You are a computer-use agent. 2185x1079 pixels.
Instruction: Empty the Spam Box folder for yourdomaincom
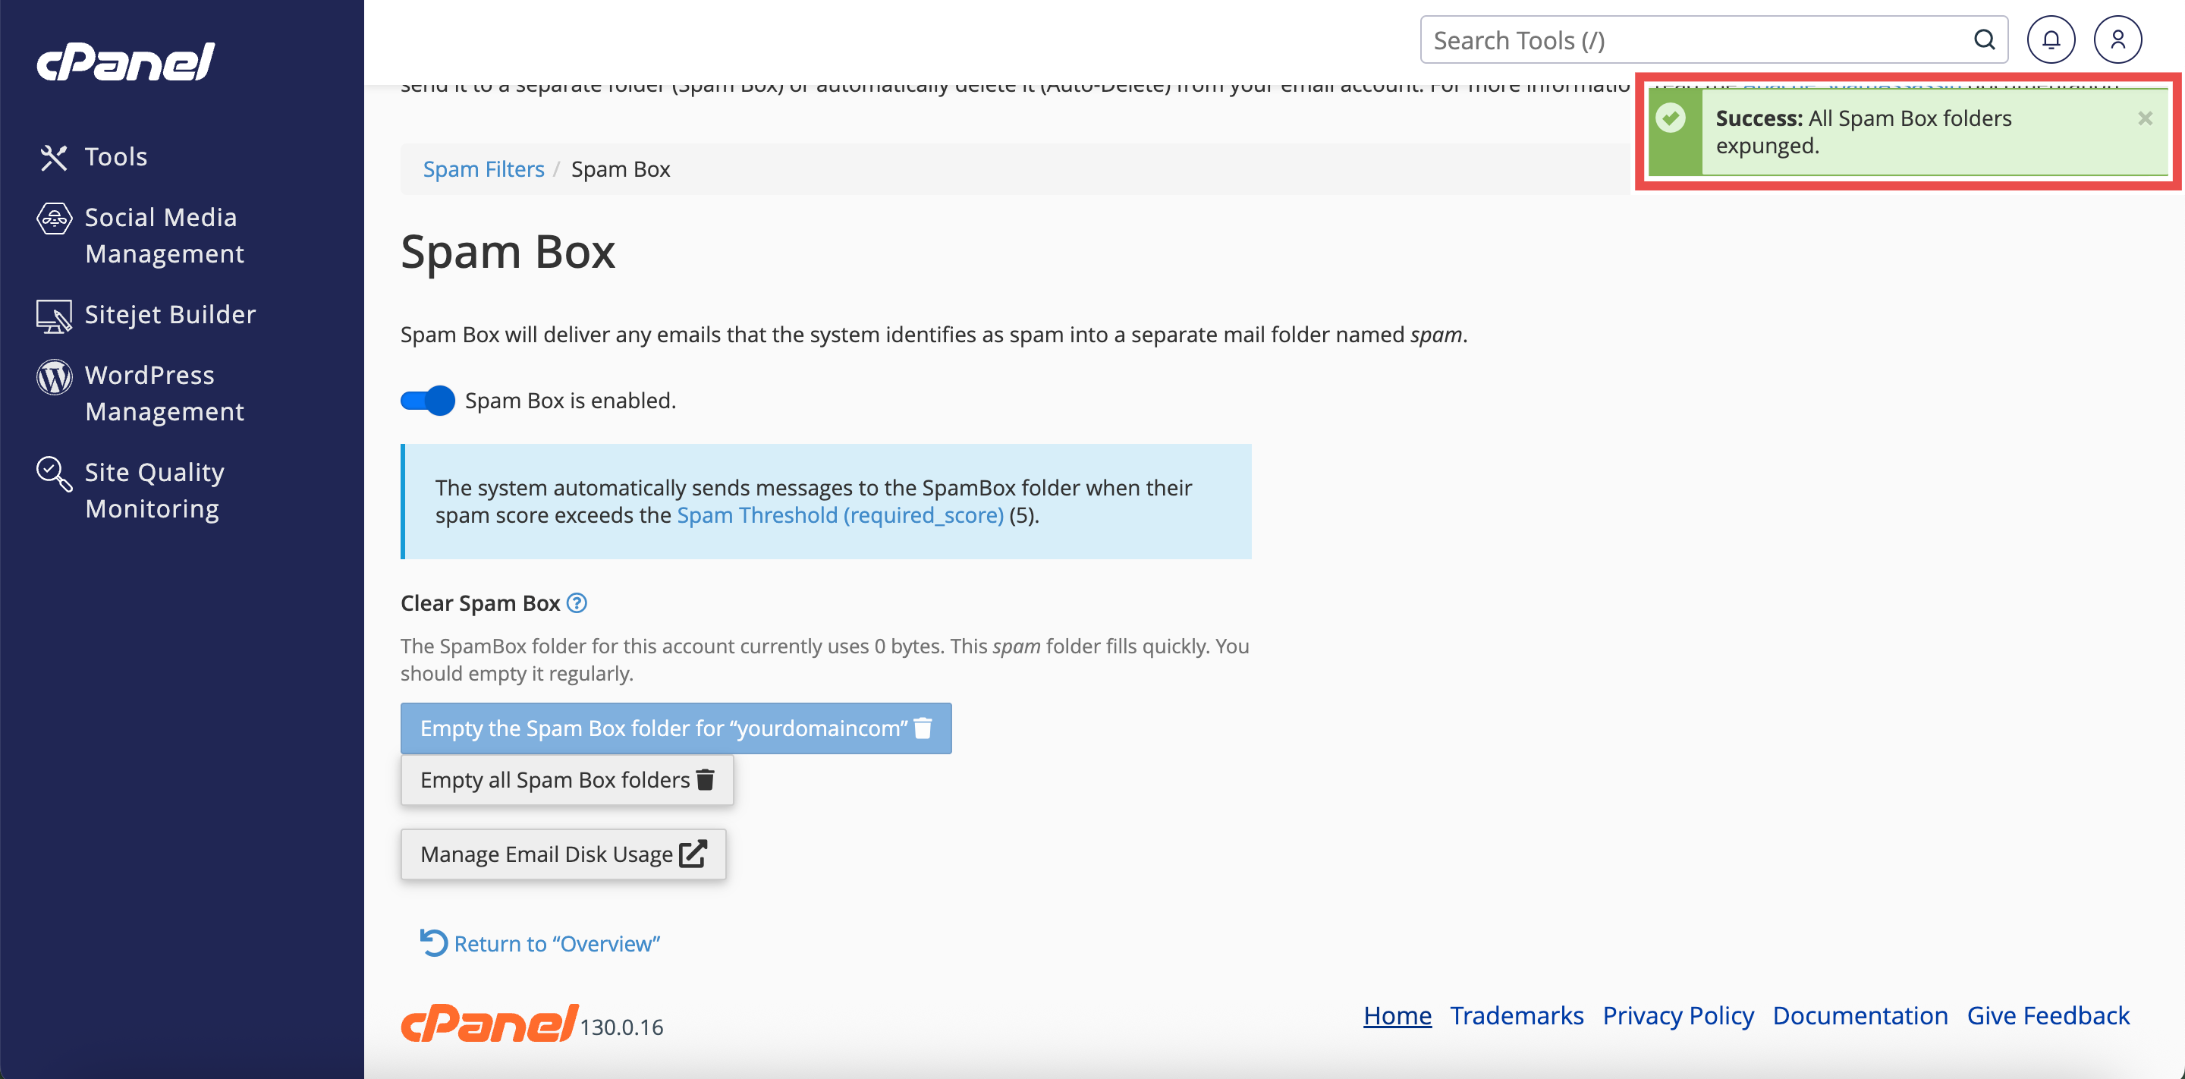coord(675,728)
